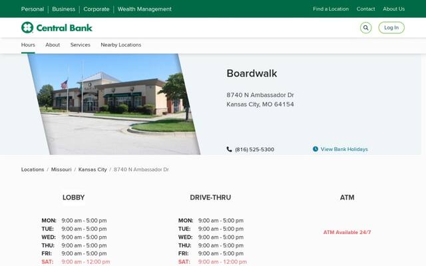Go to Missouri breadcrumb
The height and width of the screenshot is (266, 426).
point(61,170)
